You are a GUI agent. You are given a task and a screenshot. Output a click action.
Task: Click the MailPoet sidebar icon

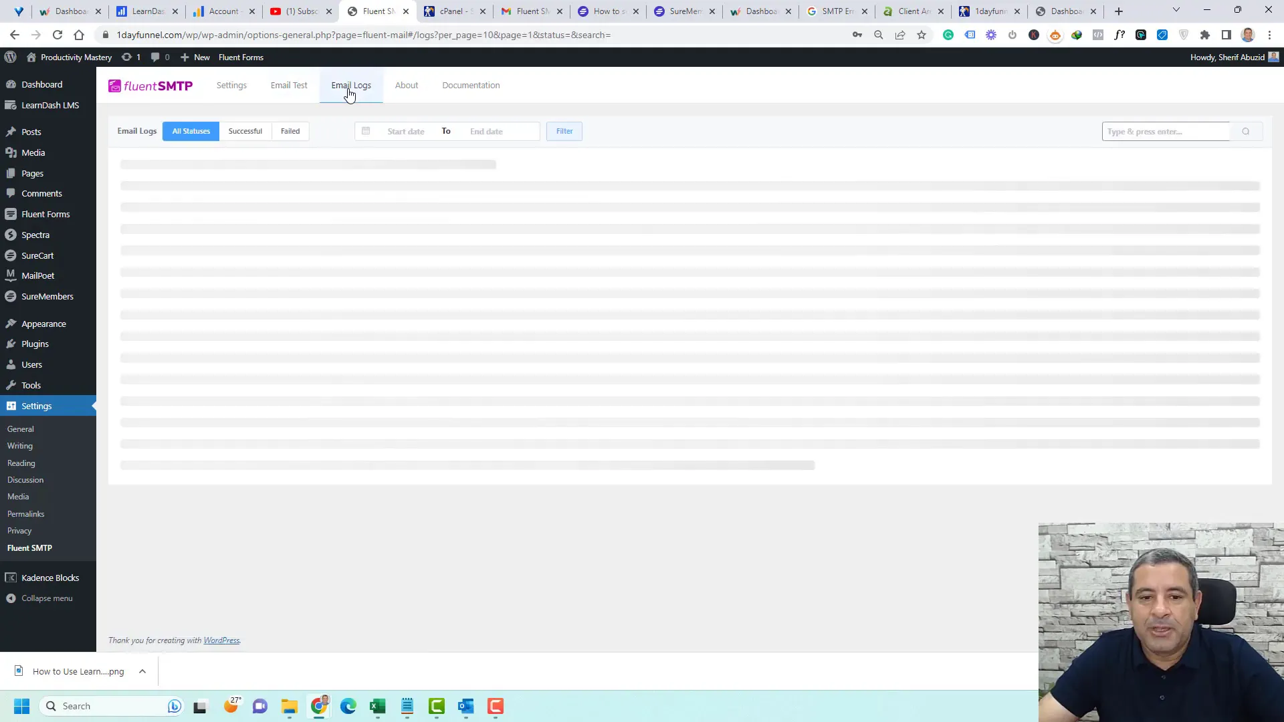[x=11, y=275]
